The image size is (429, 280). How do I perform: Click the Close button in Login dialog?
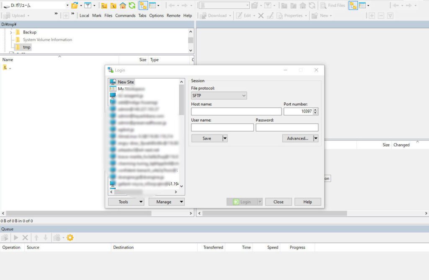click(x=279, y=202)
